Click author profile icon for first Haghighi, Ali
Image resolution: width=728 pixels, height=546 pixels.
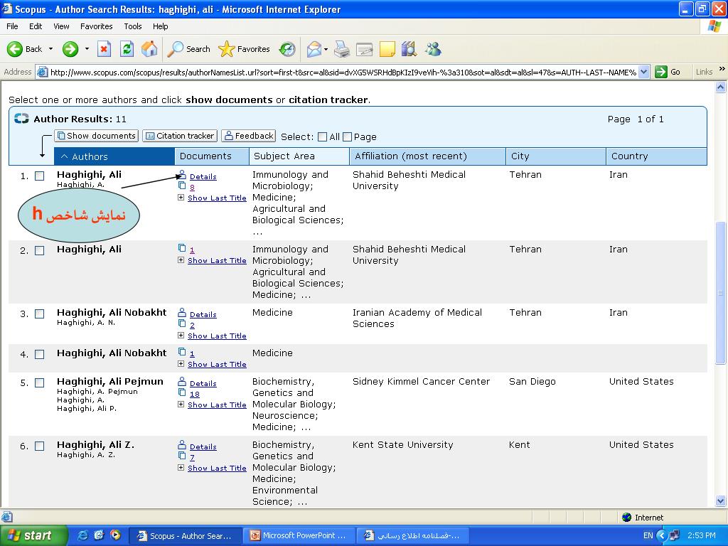pos(183,175)
